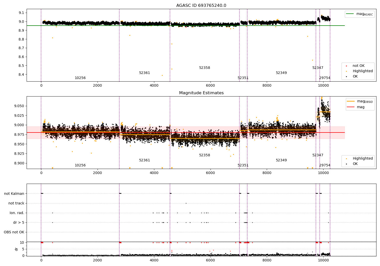Select the "8.4" y-axis tick label
Image resolution: width=380 pixels, height=266 pixels.
click(22, 75)
